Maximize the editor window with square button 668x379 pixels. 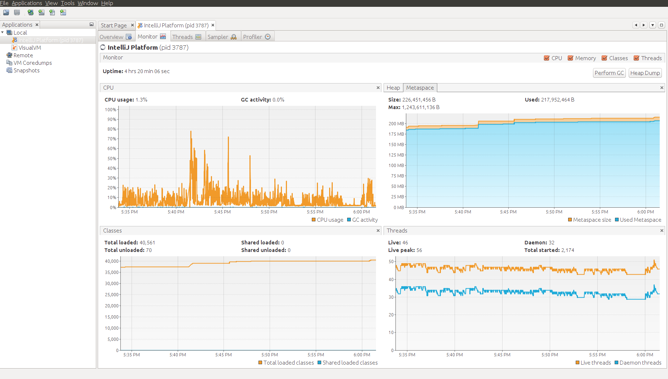coord(662,25)
